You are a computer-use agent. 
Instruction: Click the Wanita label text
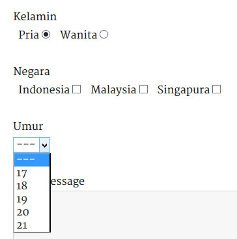pyautogui.click(x=79, y=35)
